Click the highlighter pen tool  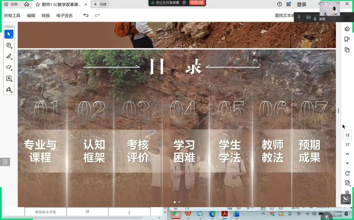pos(9,56)
